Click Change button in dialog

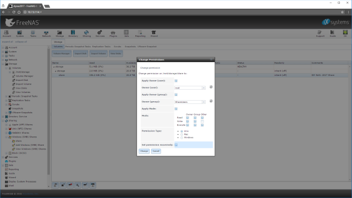click(x=144, y=151)
